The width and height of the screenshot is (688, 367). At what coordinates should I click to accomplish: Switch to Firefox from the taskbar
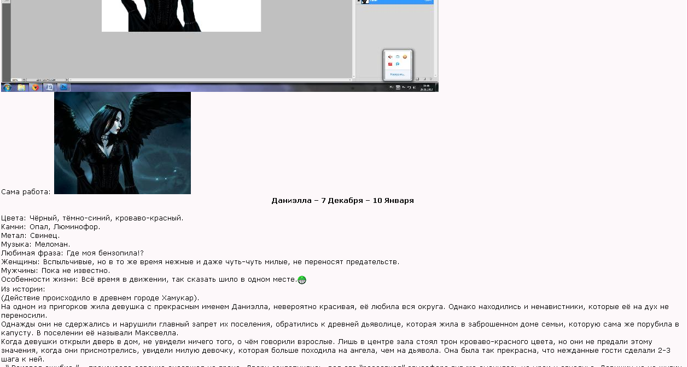(x=36, y=87)
